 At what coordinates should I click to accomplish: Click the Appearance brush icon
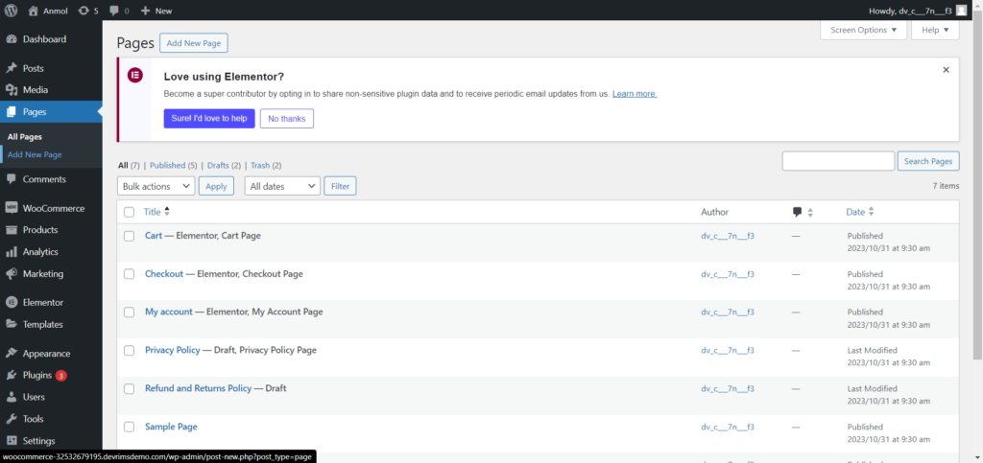coord(12,353)
